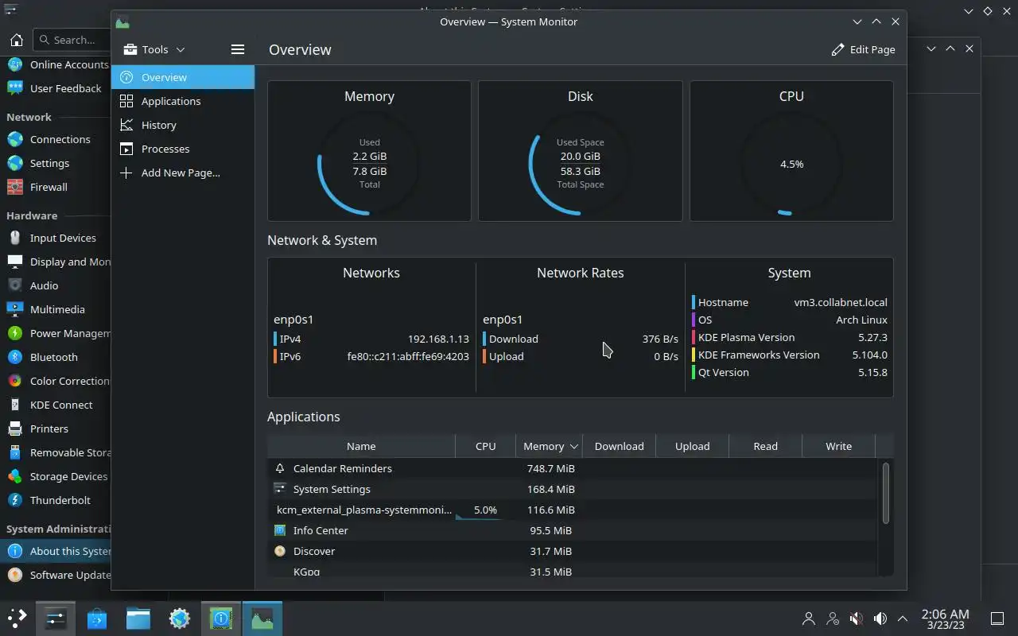Sort applications by CPU column
Screen dimensions: 1018x636
(x=485, y=446)
